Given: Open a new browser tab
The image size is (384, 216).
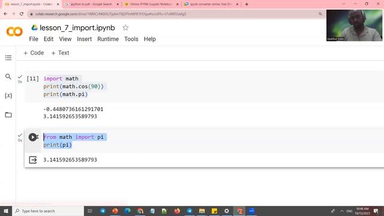Looking at the screenshot, I should [x=247, y=4].
